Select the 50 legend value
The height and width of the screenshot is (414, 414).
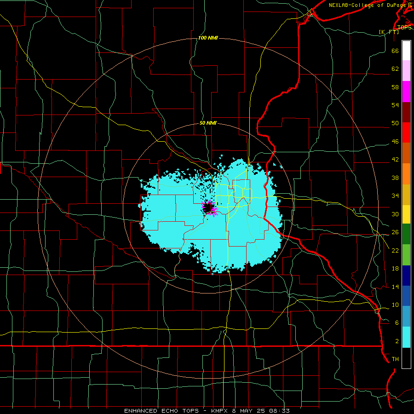click(395, 123)
